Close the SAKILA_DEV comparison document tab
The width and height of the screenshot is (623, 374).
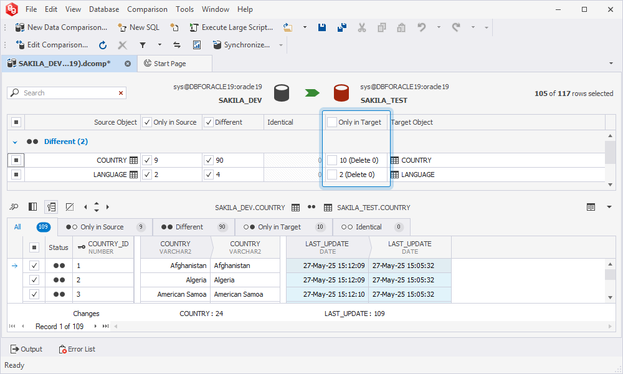(128, 64)
